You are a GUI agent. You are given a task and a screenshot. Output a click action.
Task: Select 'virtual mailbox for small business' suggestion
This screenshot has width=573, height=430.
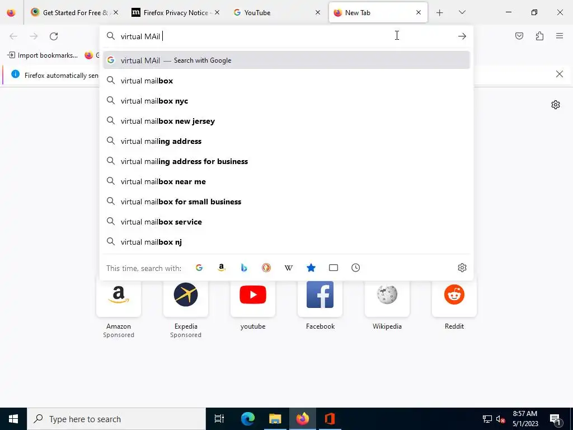tap(286, 202)
